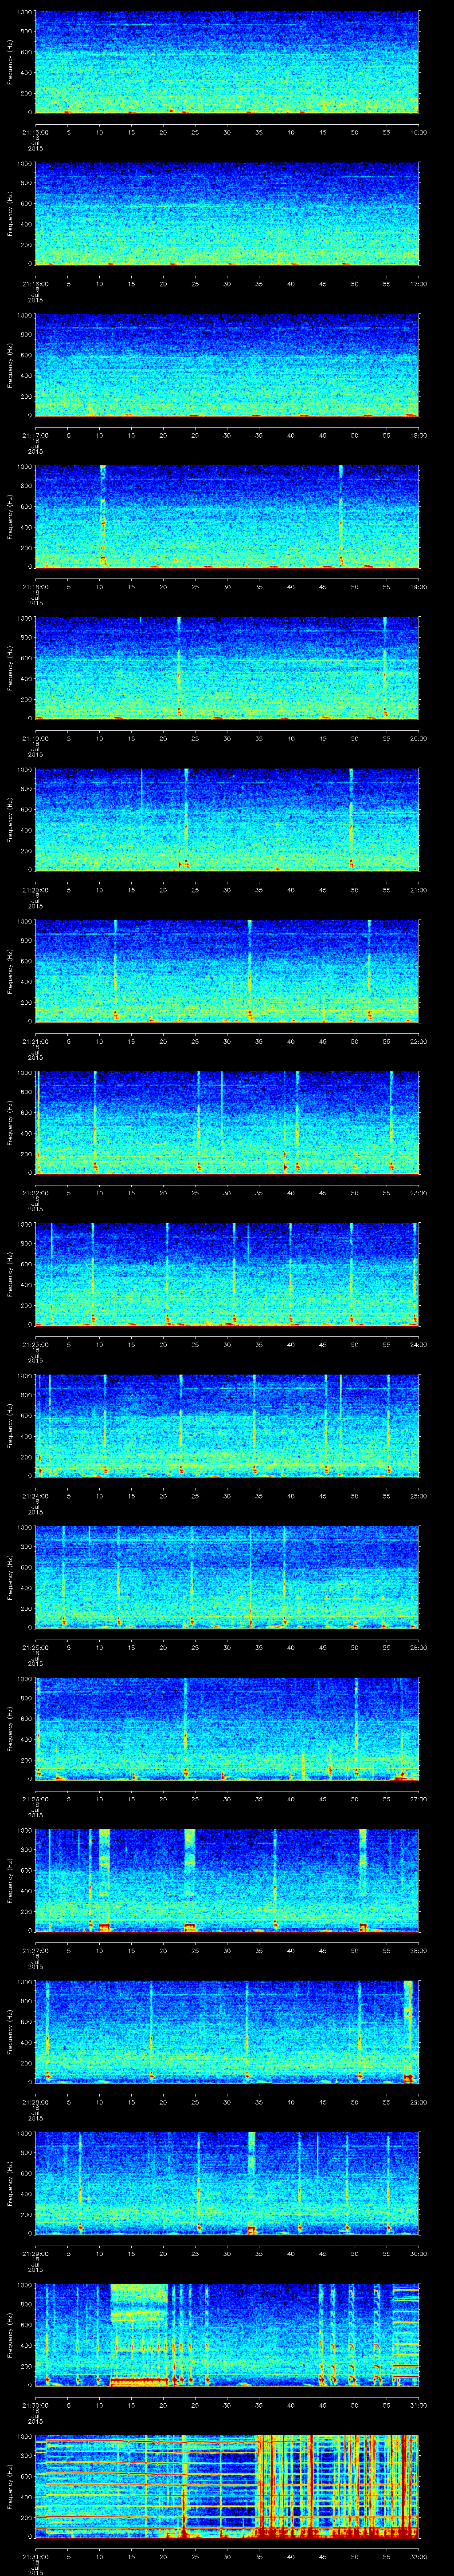Click the spectrogram panel starting at 21:19:00
This screenshot has width=454, height=2576.
(x=227, y=669)
